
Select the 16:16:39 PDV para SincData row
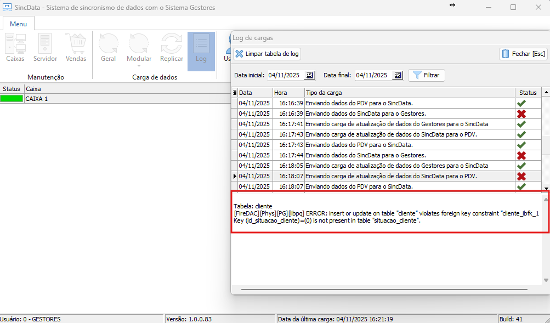point(387,103)
